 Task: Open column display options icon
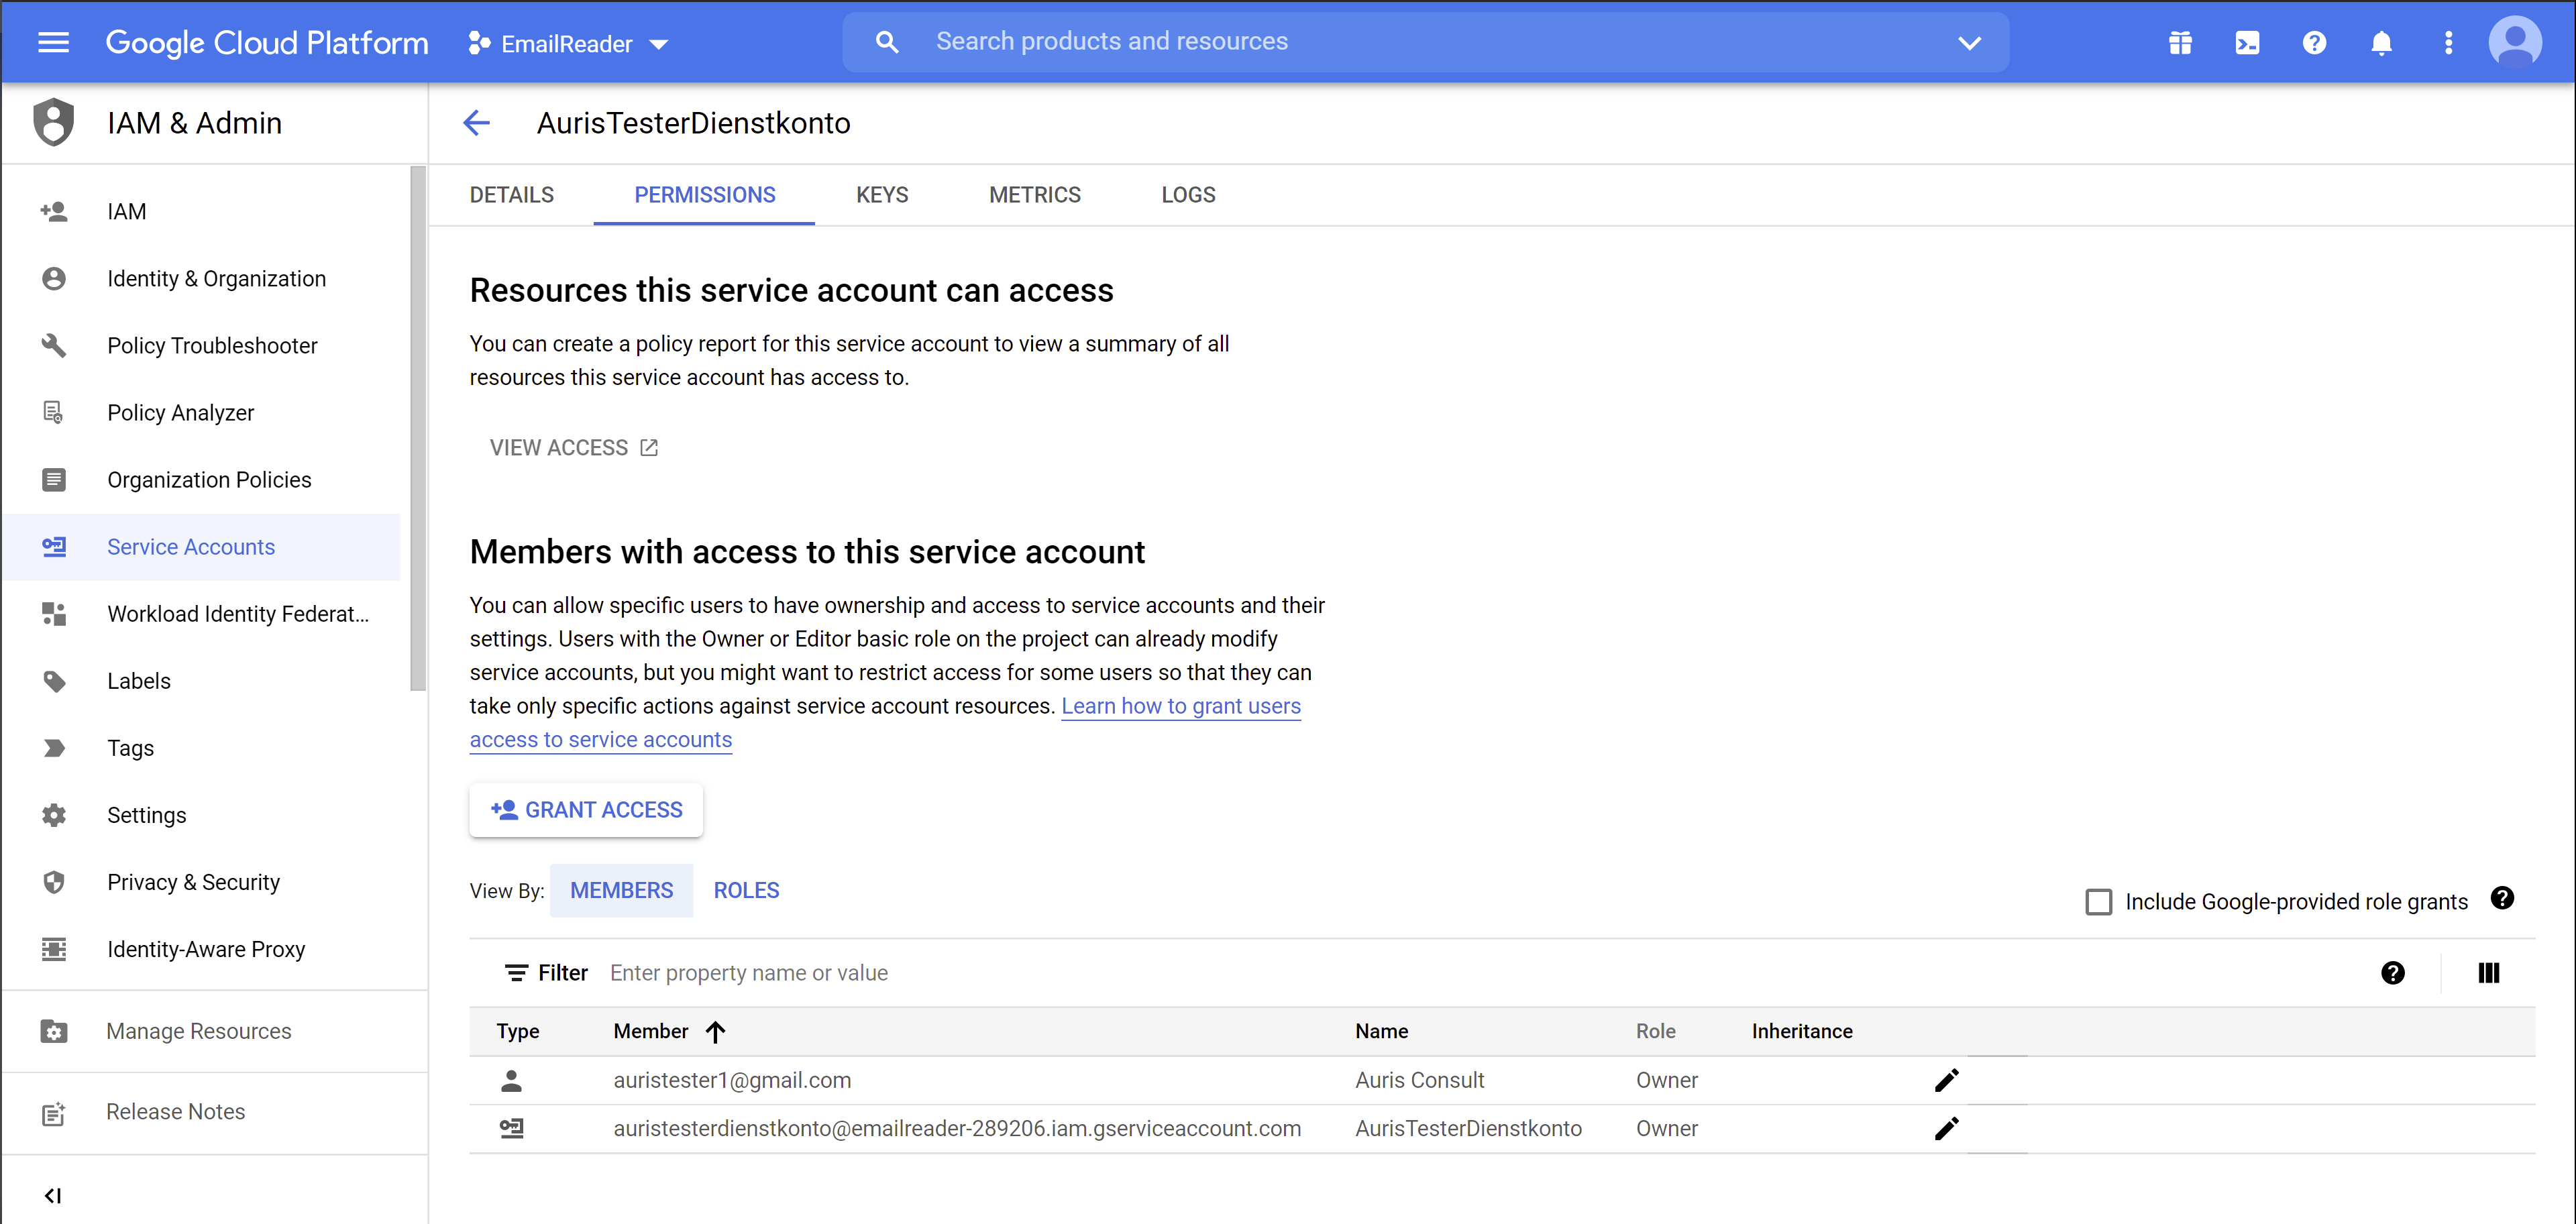2488,973
